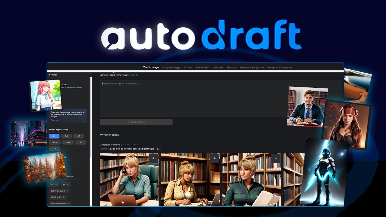Select the 1:1 aspect ratio
Image resolution: width=386 pixels, height=217 pixels.
[x=54, y=136]
